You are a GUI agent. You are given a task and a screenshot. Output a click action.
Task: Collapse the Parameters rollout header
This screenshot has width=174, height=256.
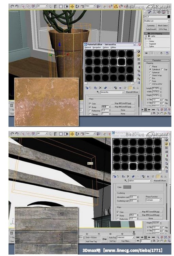tap(157, 60)
